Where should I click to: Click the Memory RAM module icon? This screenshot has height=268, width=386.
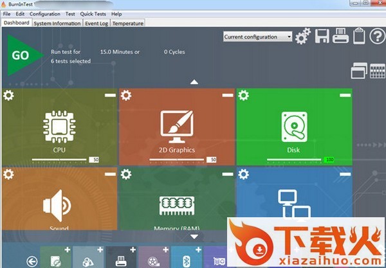177,206
